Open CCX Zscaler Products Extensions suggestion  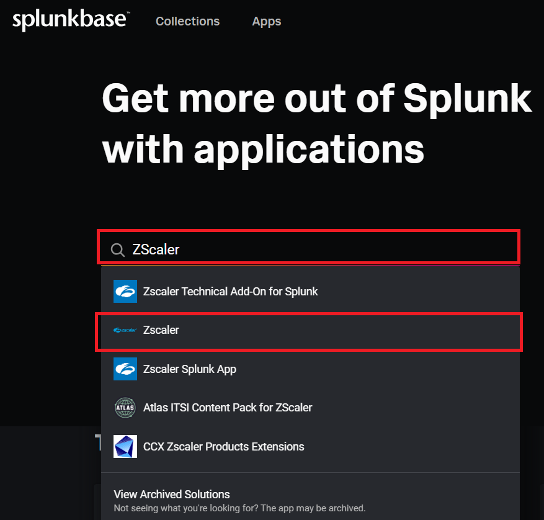(223, 446)
